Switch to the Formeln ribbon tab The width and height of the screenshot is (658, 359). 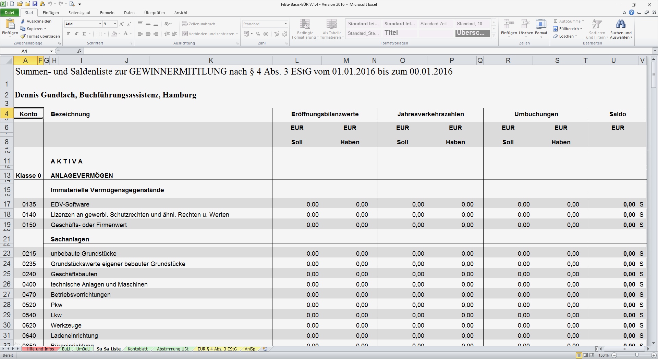pyautogui.click(x=107, y=13)
